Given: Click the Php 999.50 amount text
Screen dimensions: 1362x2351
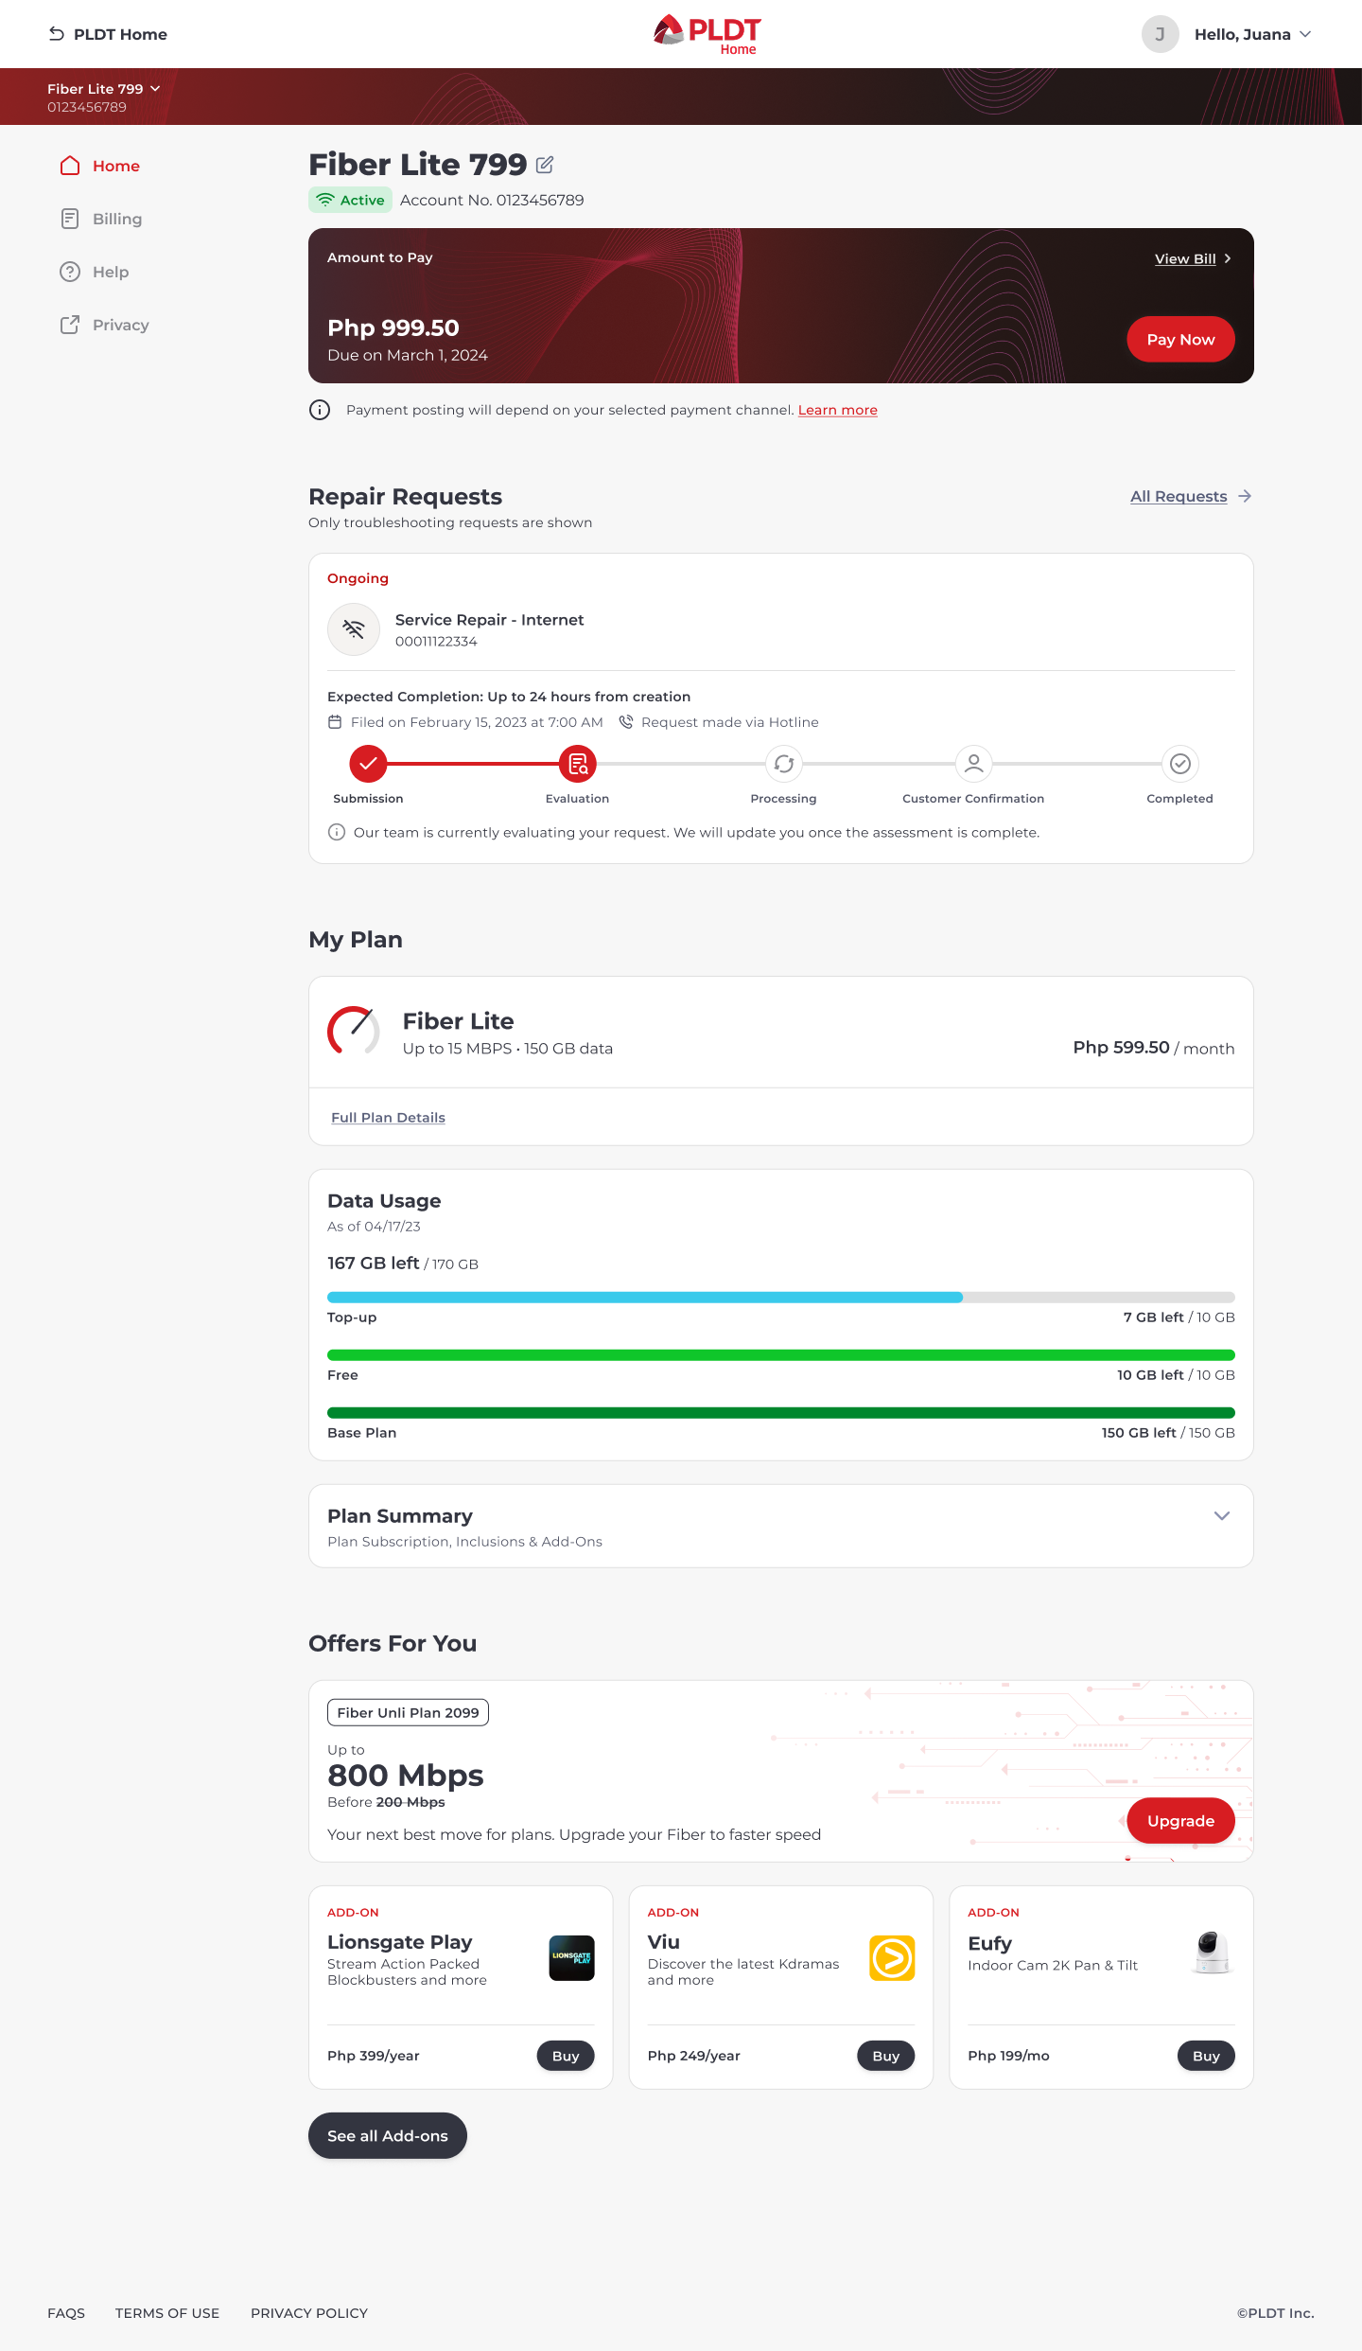Looking at the screenshot, I should [393, 327].
